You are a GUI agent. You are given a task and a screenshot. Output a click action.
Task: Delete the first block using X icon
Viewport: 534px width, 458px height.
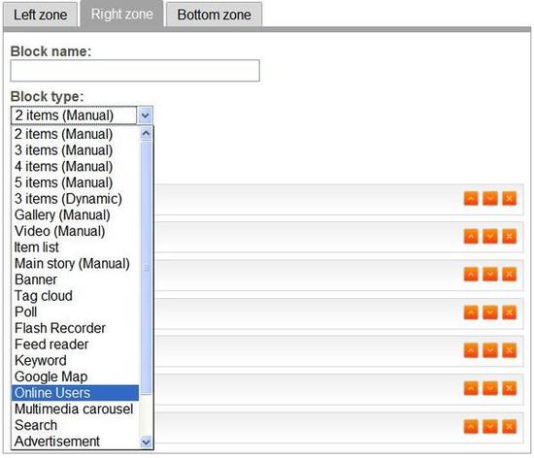tap(509, 199)
